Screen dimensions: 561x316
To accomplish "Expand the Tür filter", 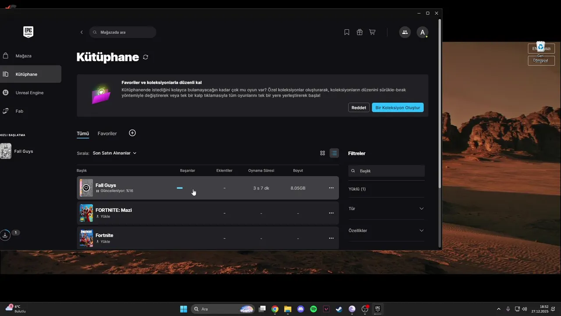I will [386, 208].
